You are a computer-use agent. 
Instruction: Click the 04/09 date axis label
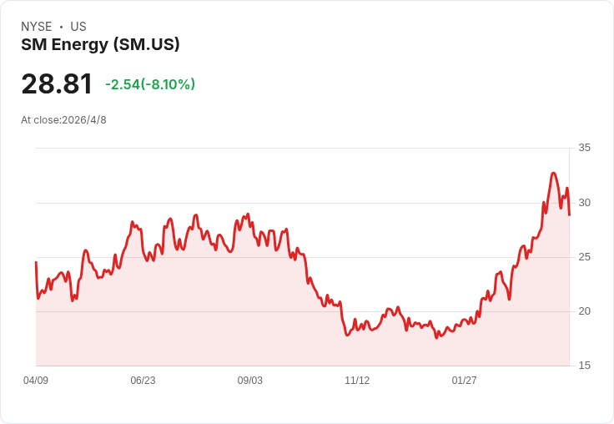click(36, 380)
